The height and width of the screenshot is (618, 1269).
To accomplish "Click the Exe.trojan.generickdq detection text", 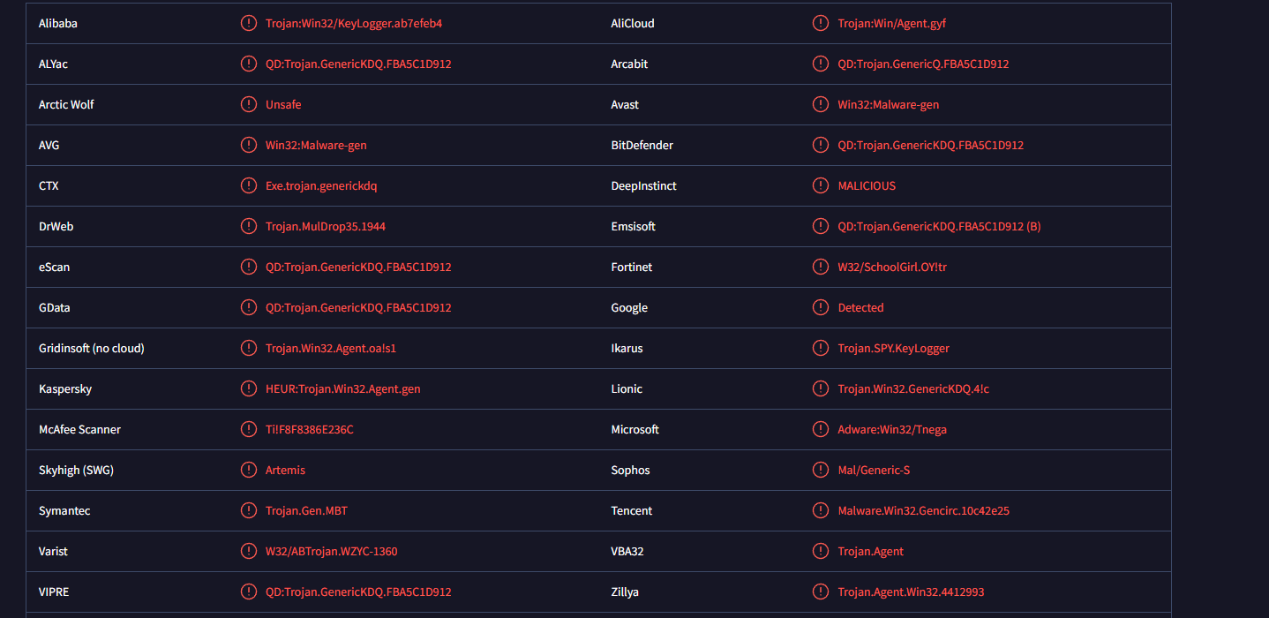I will tap(321, 185).
